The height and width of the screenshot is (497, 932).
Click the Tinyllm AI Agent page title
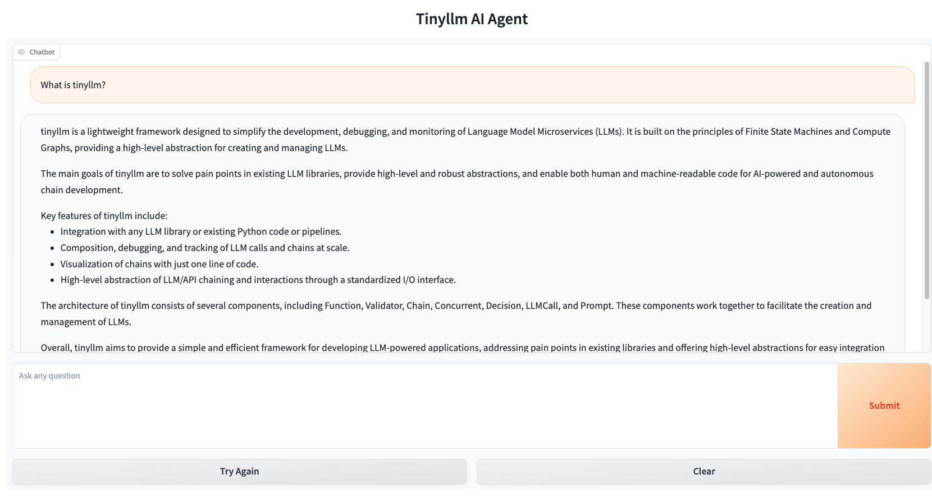(472, 19)
